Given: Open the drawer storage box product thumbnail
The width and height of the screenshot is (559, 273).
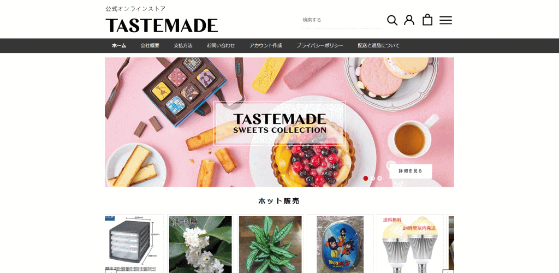Looking at the screenshot, I should (x=134, y=244).
